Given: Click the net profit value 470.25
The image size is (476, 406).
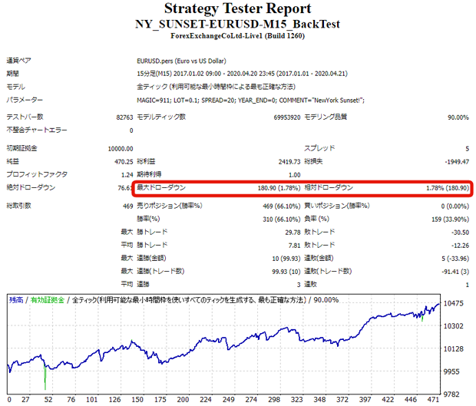Looking at the screenshot, I should point(124,162).
